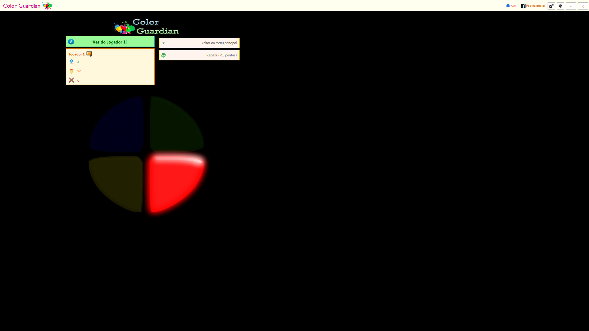This screenshot has width=589, height=331.
Task: Click the rotate/refresh icon on Repetir row
Action: pyautogui.click(x=164, y=55)
